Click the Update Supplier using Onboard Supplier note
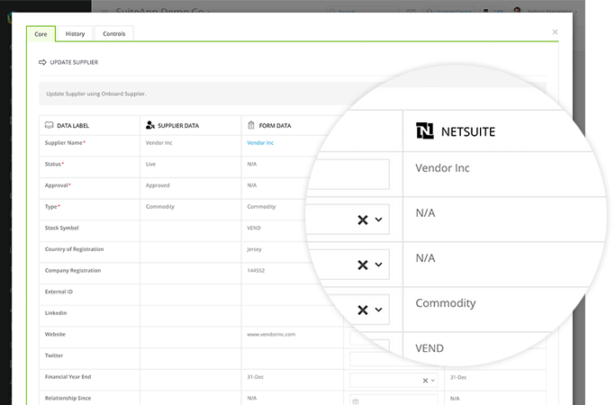Viewport: 615px width, 405px height. click(96, 94)
